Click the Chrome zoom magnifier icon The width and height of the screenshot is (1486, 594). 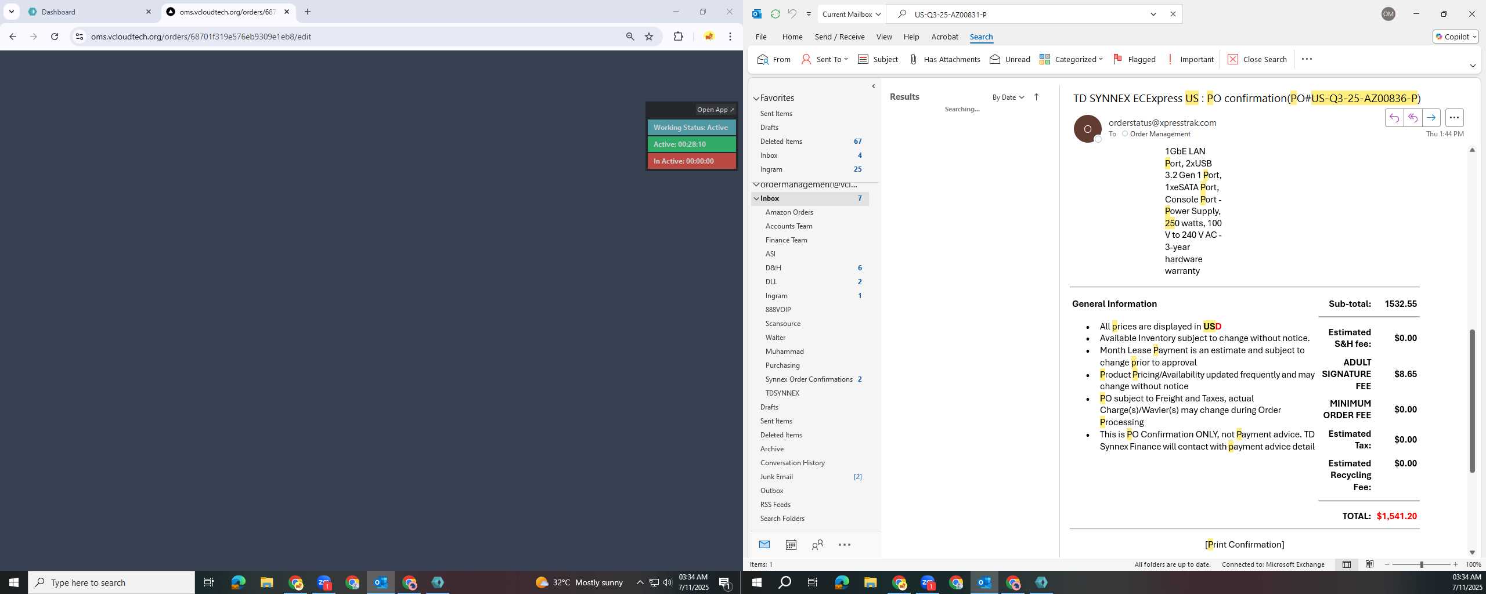630,37
